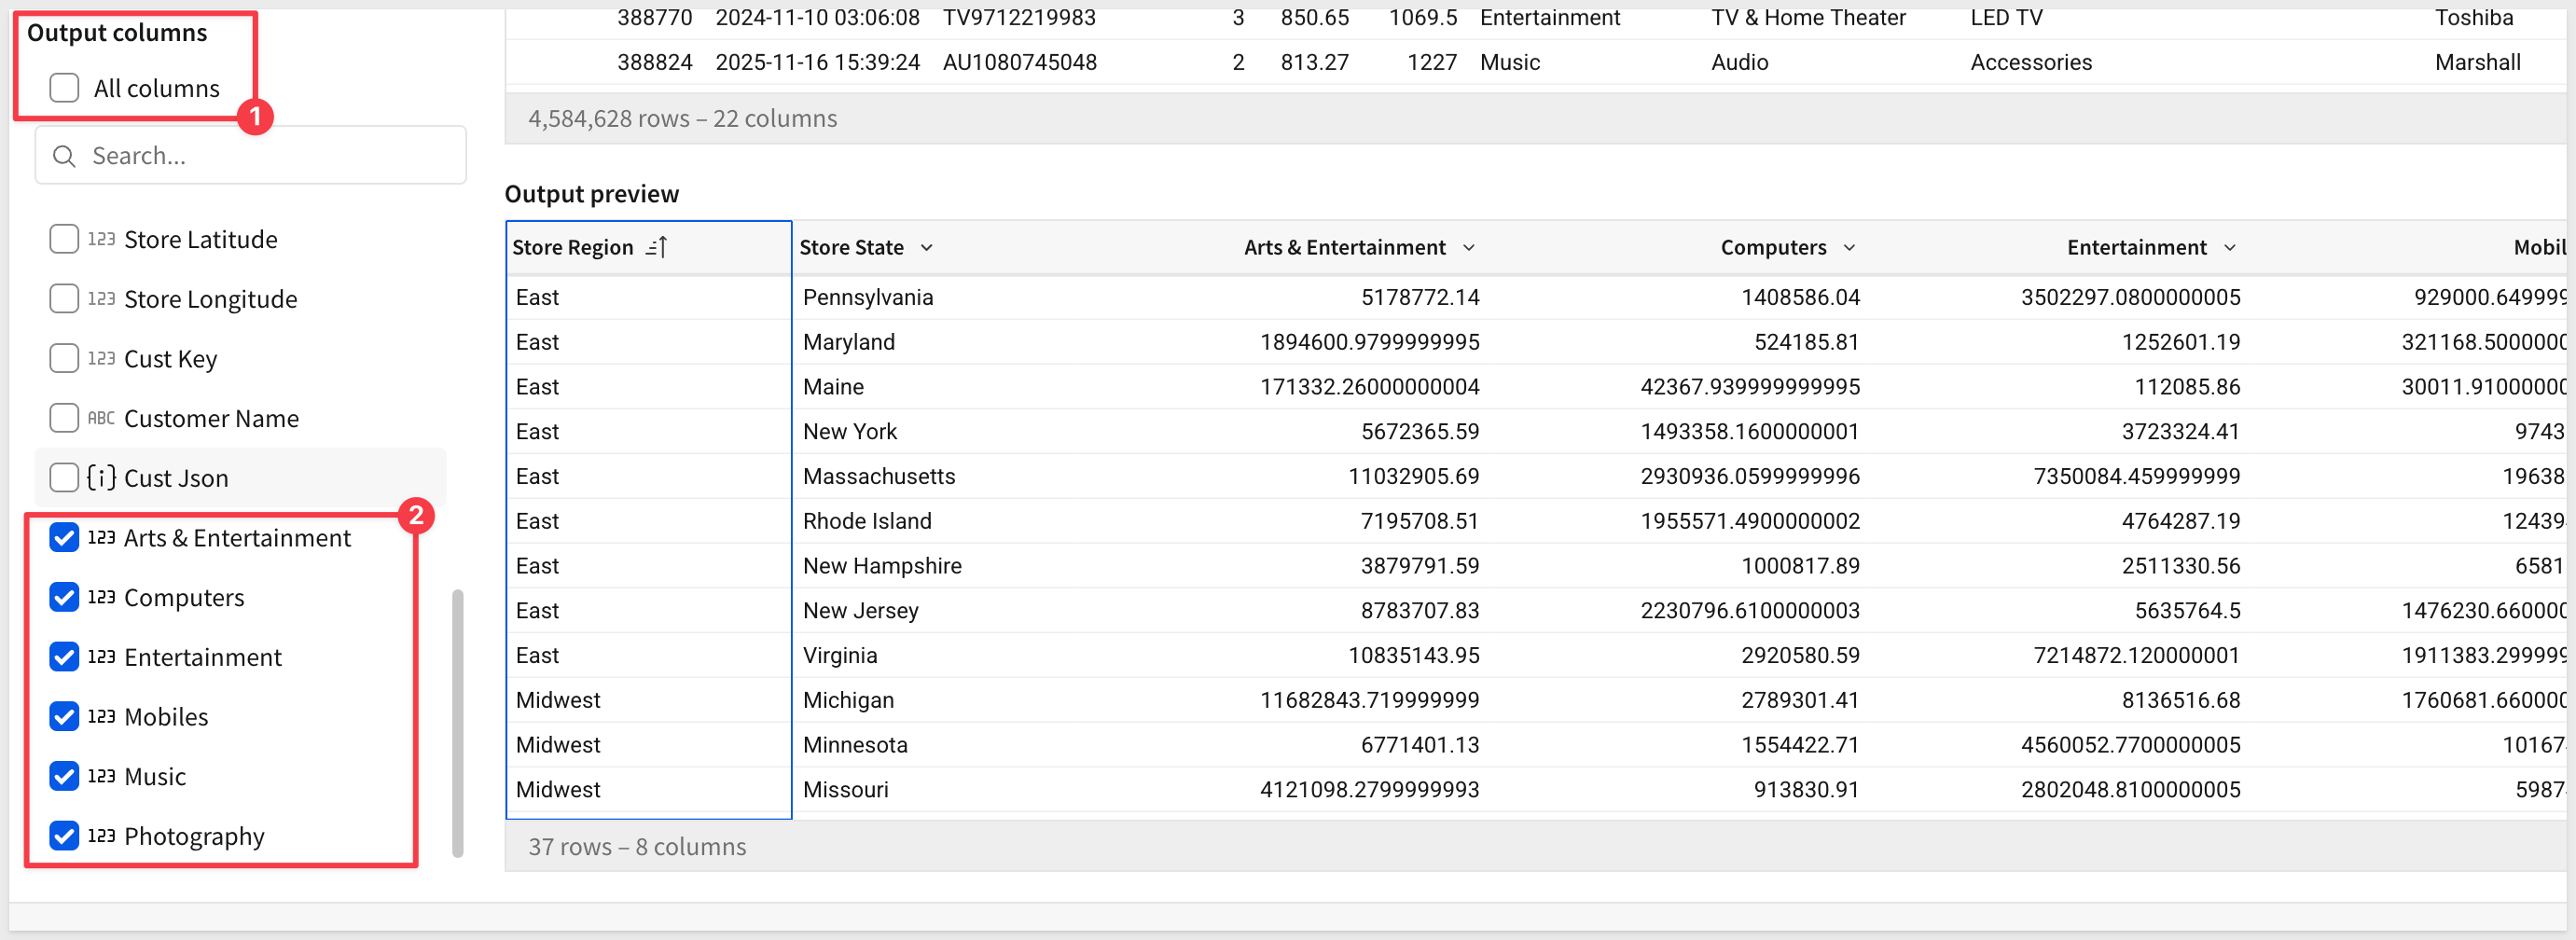Click the JSON type icon beside Cust Json
The height and width of the screenshot is (940, 2576).
point(101,477)
